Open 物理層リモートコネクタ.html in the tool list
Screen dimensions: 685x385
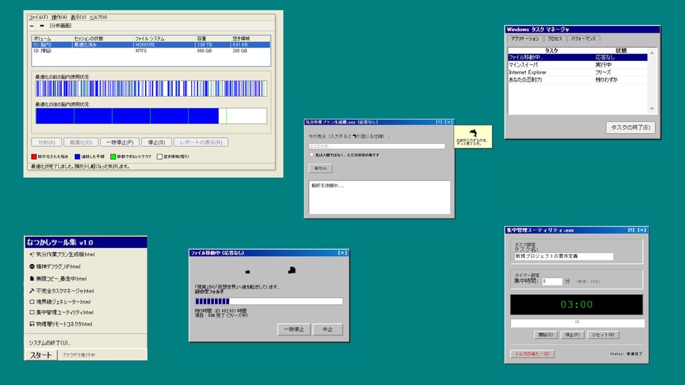point(61,324)
